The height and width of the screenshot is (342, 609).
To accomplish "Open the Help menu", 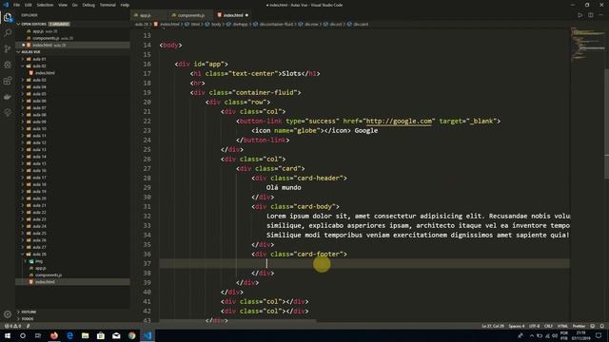I will pos(125,5).
